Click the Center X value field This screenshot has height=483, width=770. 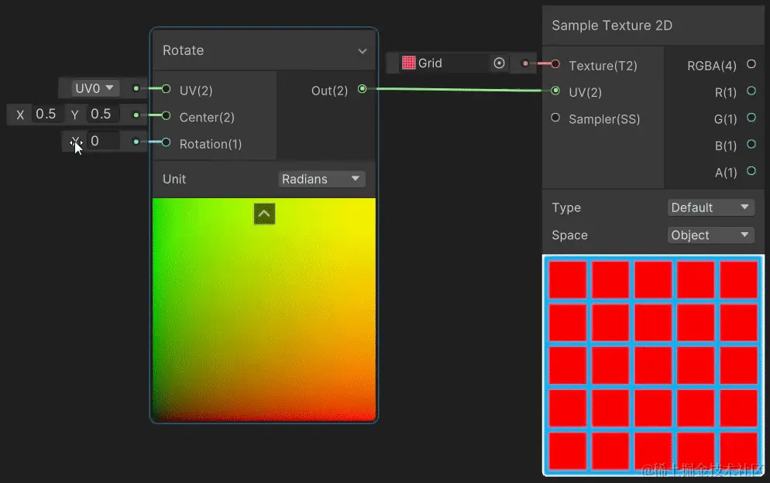click(46, 114)
